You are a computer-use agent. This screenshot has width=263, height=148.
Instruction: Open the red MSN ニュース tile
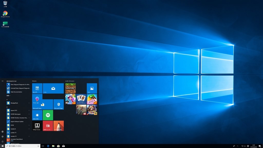pos(48,126)
